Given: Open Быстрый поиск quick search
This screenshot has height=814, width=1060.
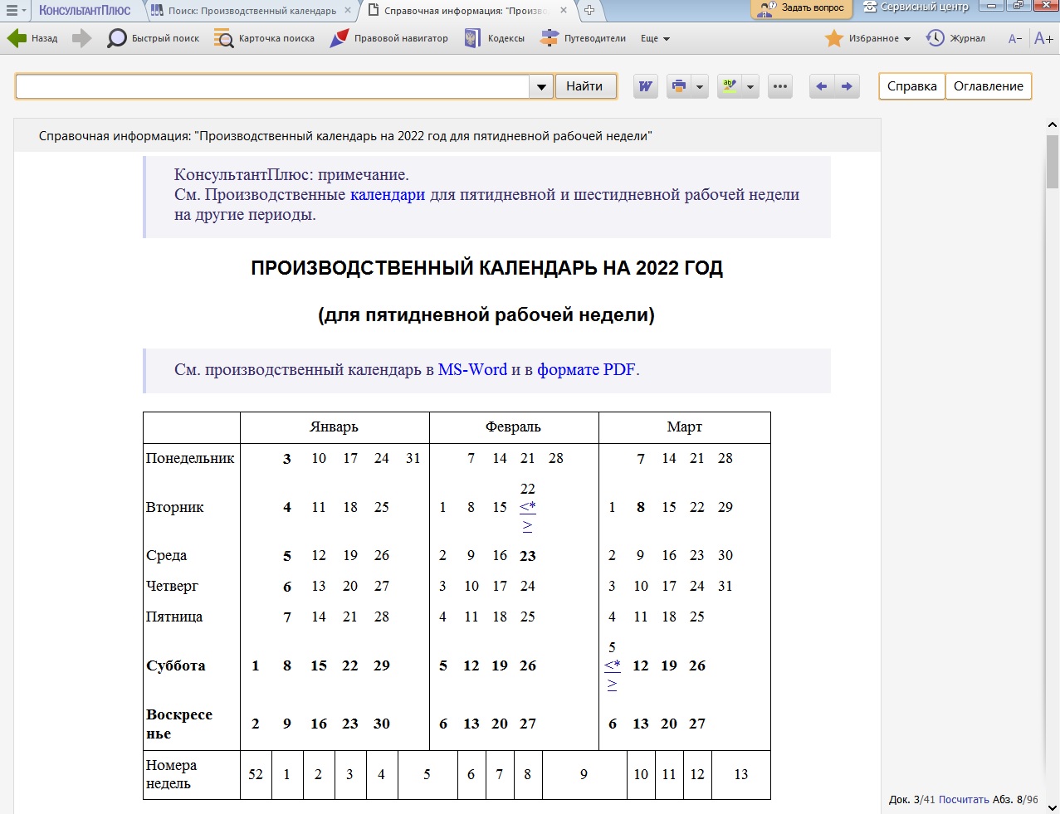Looking at the screenshot, I should [154, 38].
